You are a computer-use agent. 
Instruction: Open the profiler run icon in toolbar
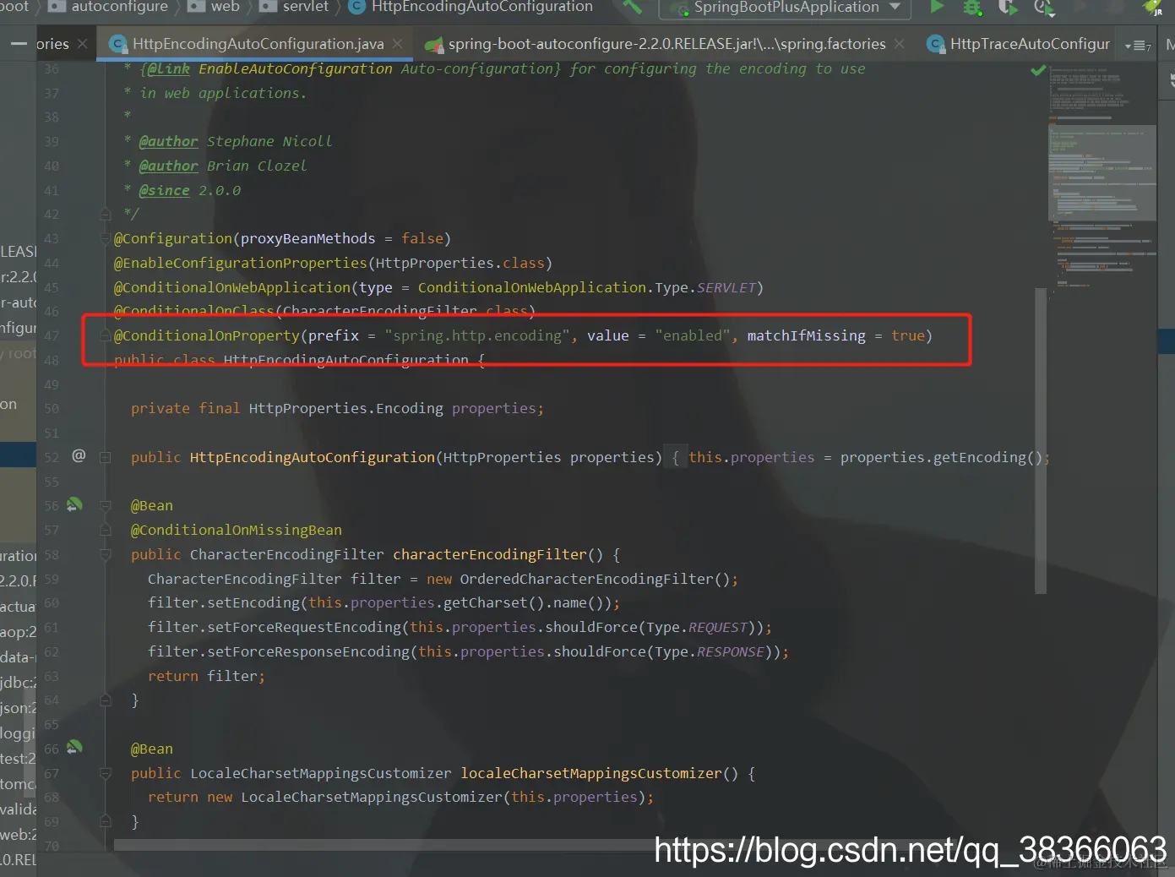(x=1043, y=7)
